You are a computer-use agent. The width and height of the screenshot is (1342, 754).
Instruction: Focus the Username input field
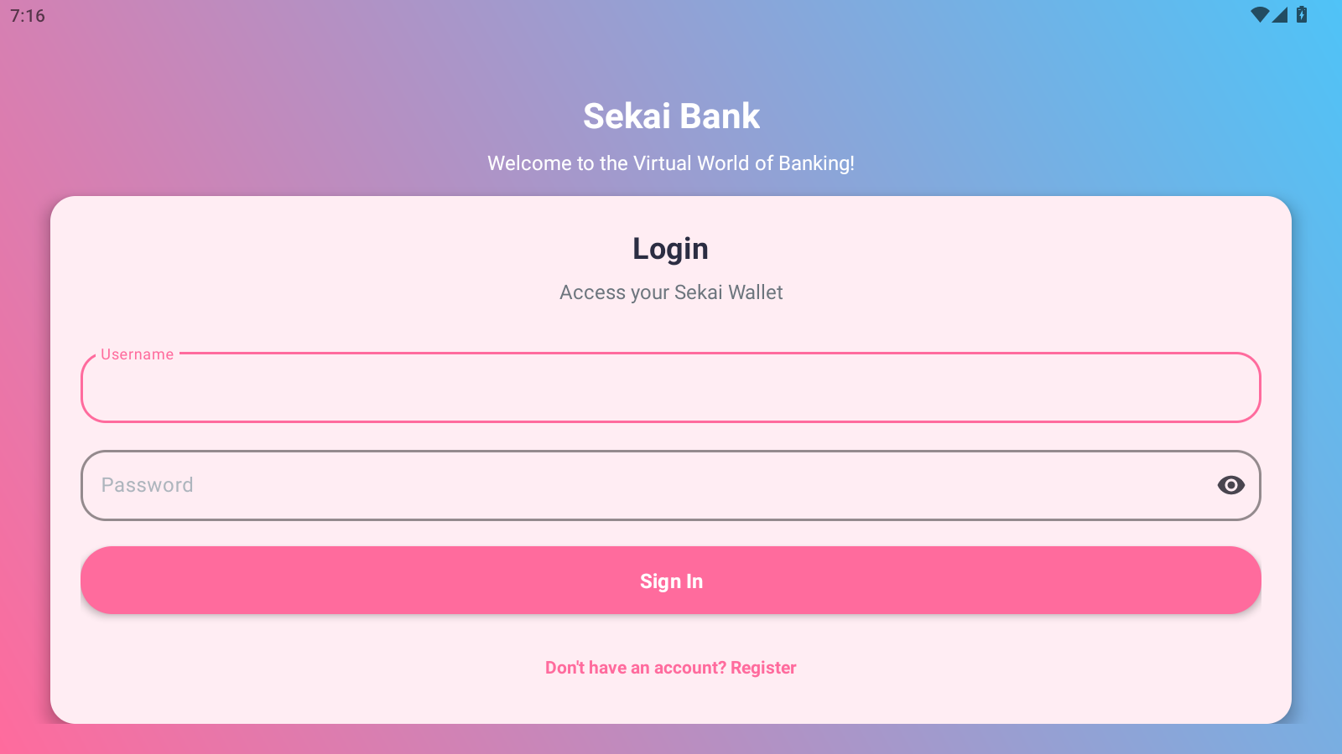(671, 387)
